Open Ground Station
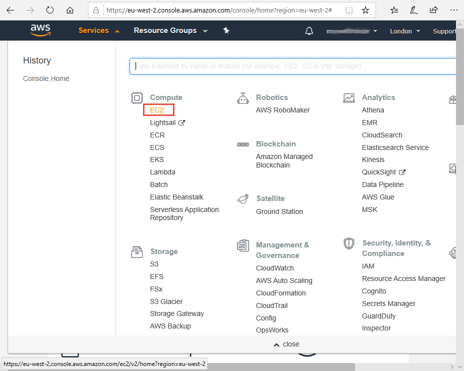The image size is (464, 371). (279, 211)
